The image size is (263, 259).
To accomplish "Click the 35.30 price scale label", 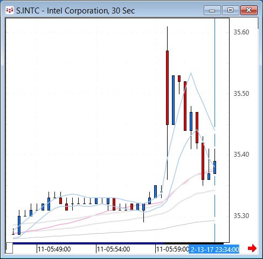I will 241,216.
